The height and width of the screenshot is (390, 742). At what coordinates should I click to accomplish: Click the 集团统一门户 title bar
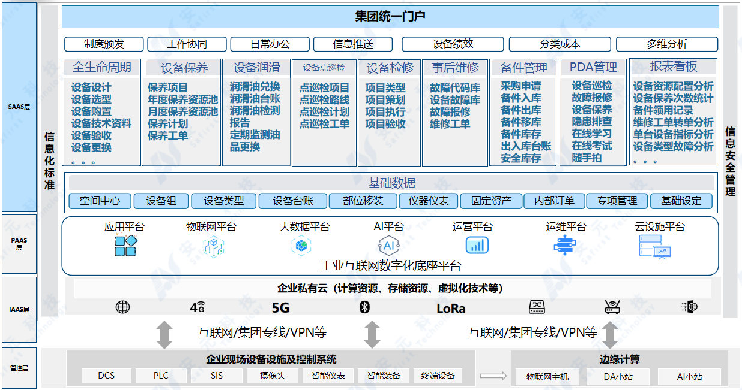click(389, 17)
